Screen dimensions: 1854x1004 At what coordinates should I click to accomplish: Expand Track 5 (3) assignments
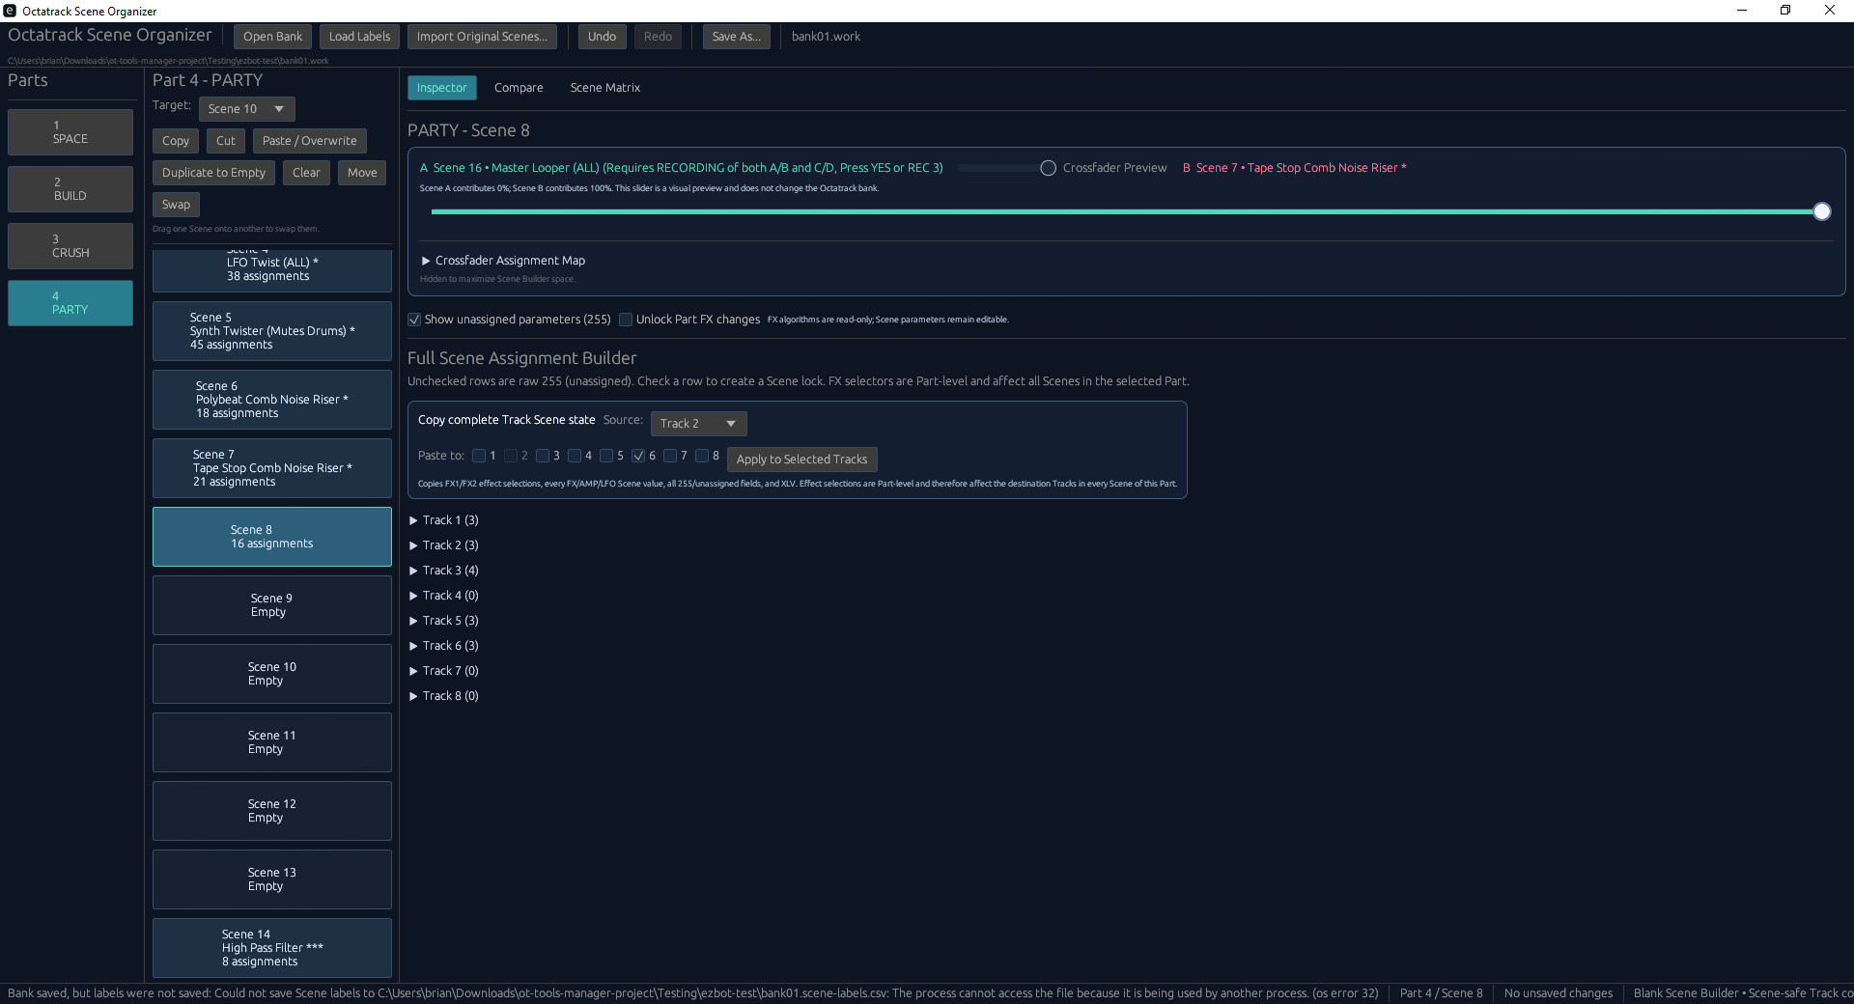(x=444, y=621)
